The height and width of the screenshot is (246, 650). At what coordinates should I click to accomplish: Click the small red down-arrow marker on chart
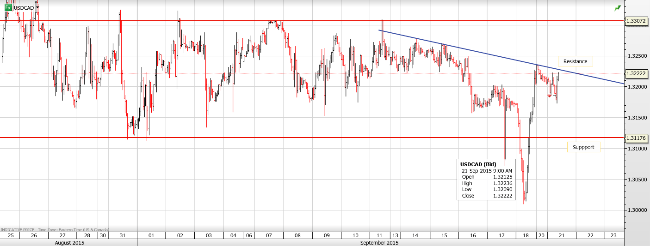click(x=549, y=96)
